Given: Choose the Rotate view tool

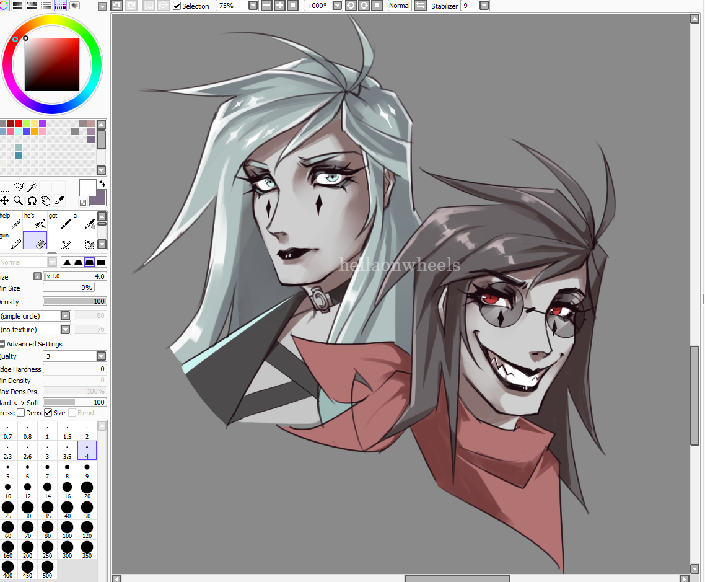Looking at the screenshot, I should point(32,201).
